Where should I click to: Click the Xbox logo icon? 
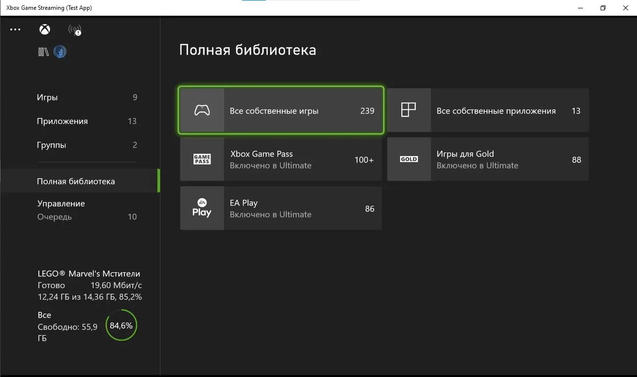(45, 30)
